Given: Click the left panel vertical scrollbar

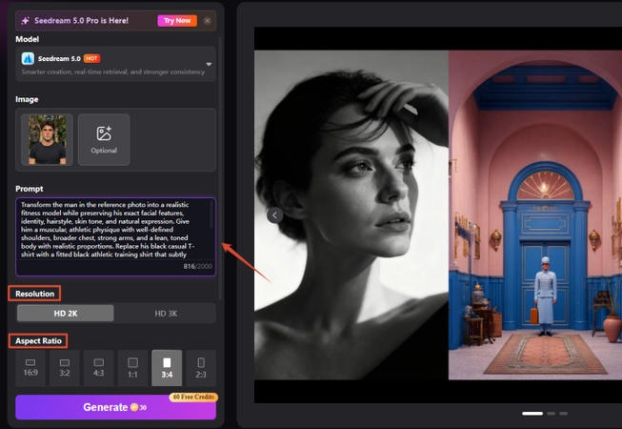Looking at the screenshot, I should 220,167.
